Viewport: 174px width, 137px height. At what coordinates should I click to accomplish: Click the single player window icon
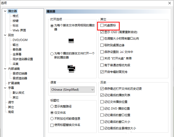pyautogui.click(x=71, y=41)
